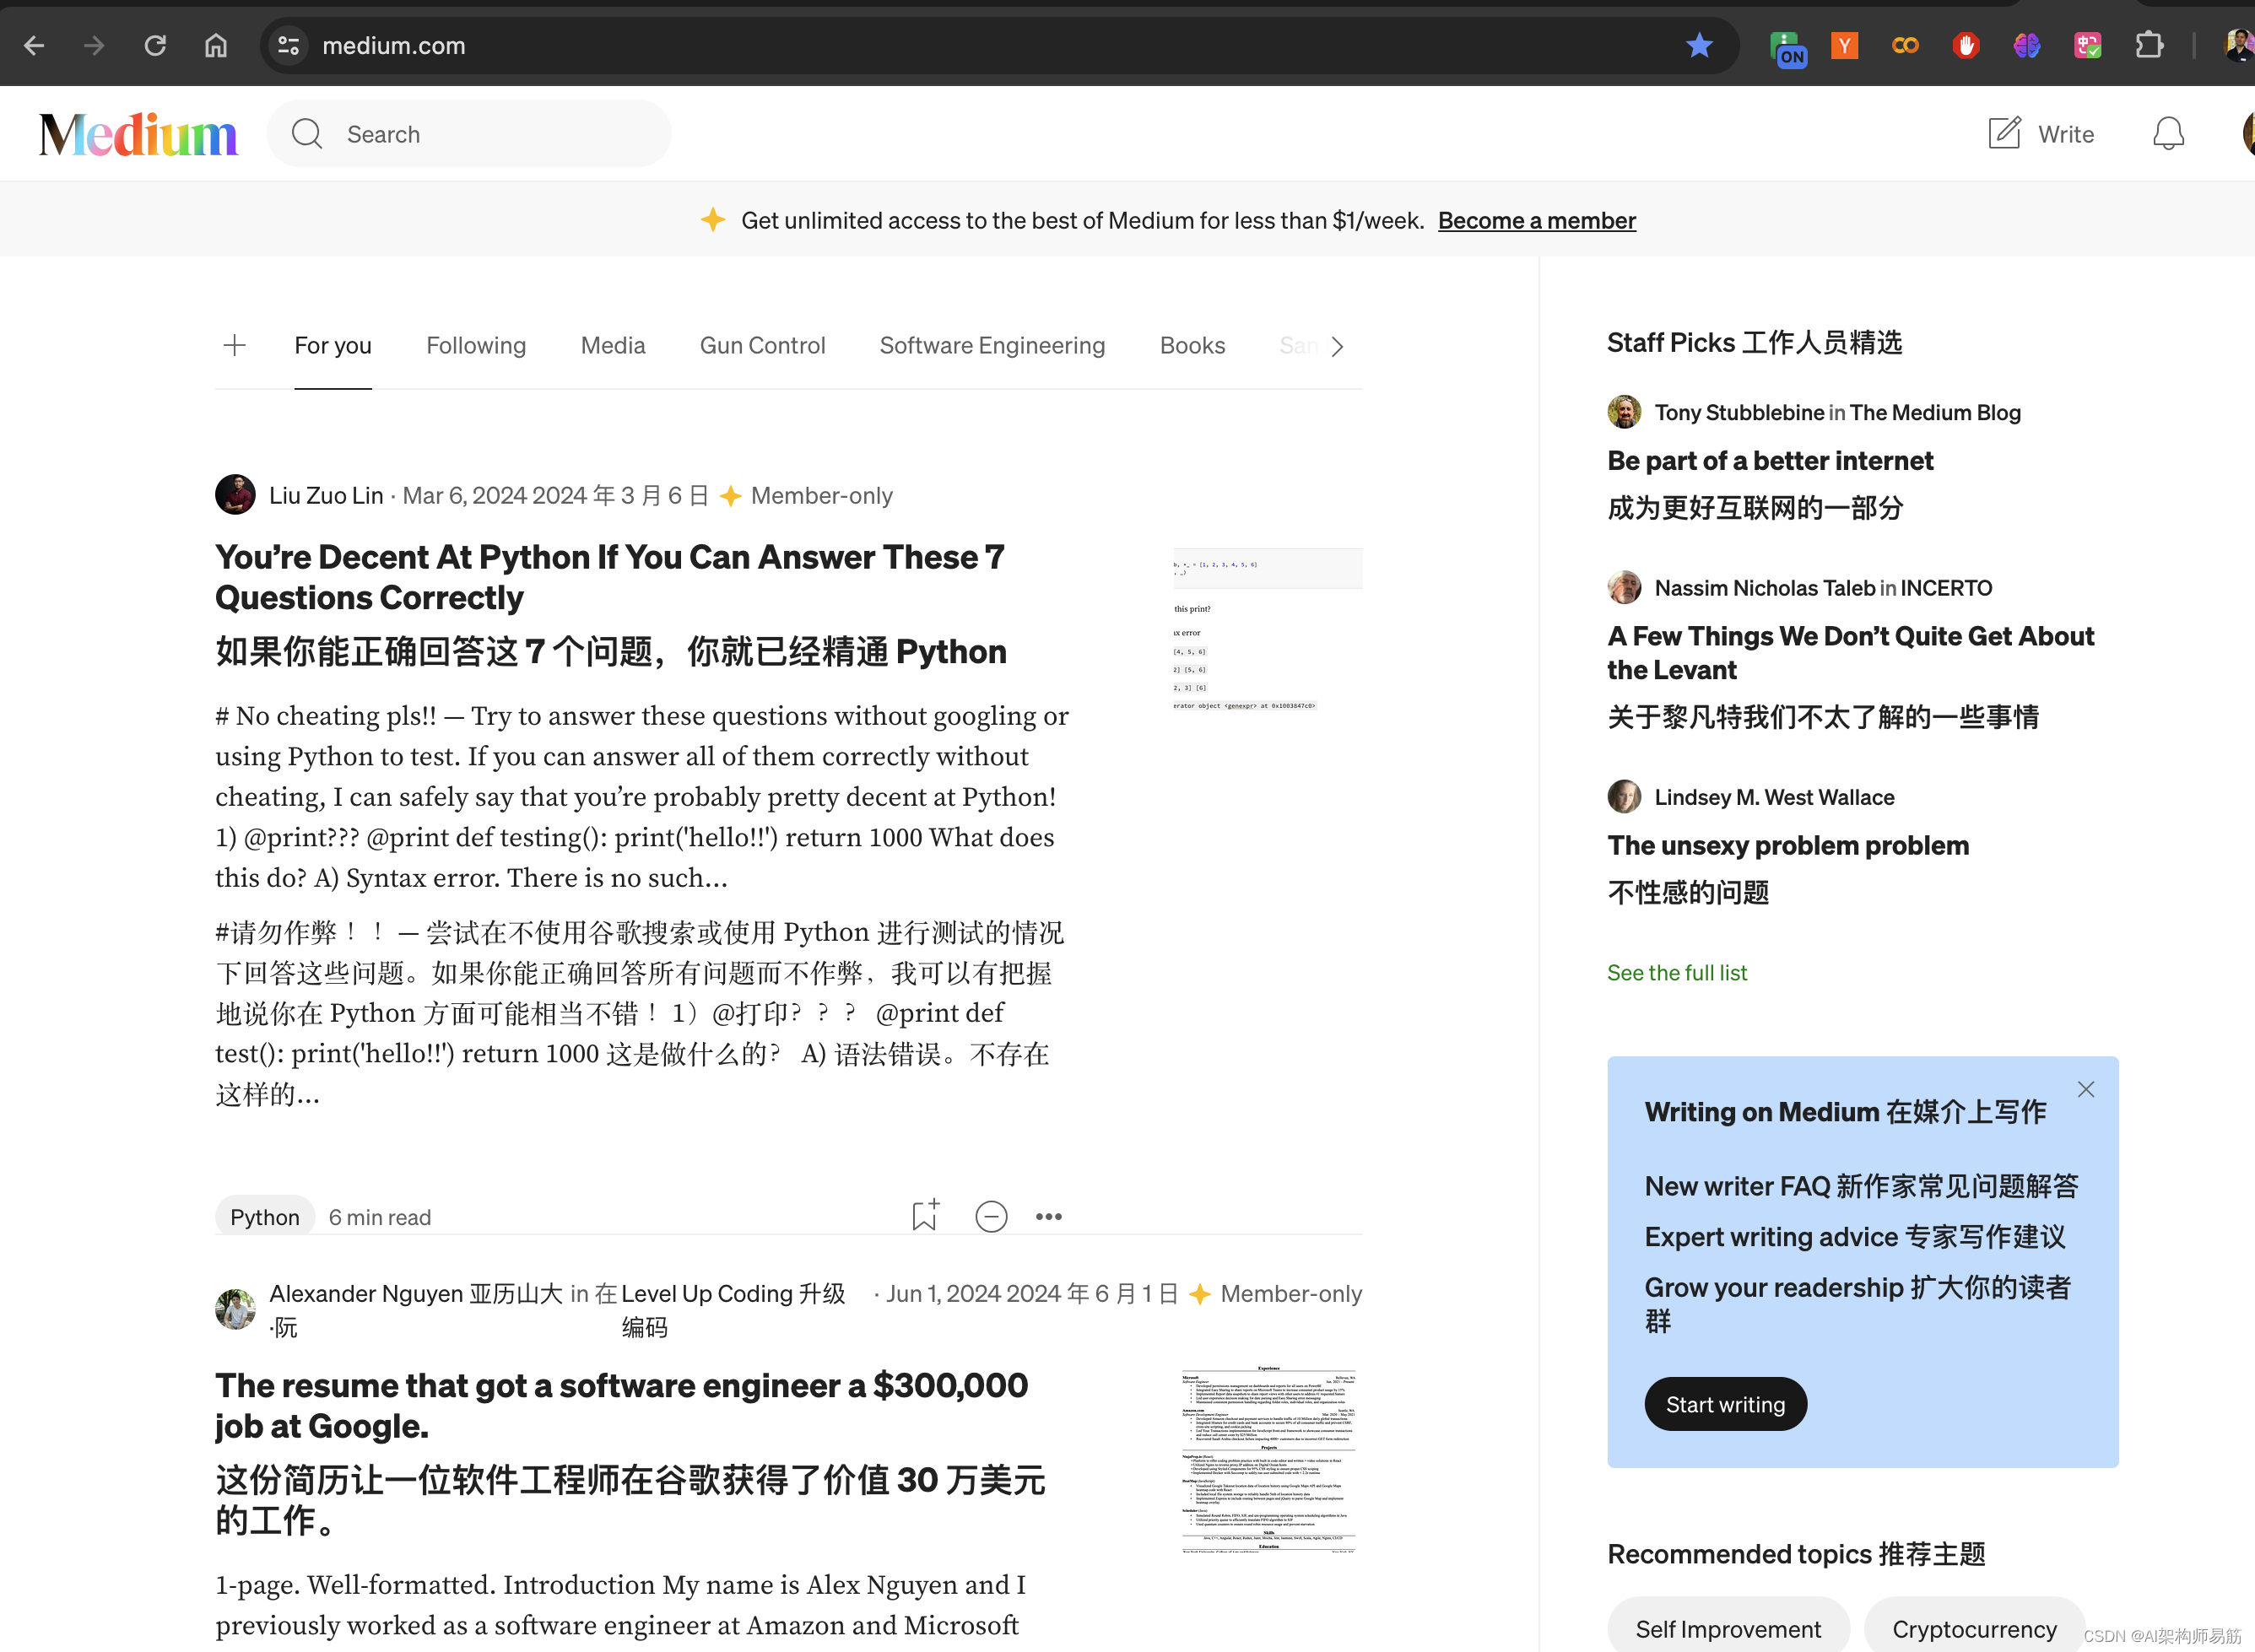
Task: Switch to the Following tab
Action: (476, 345)
